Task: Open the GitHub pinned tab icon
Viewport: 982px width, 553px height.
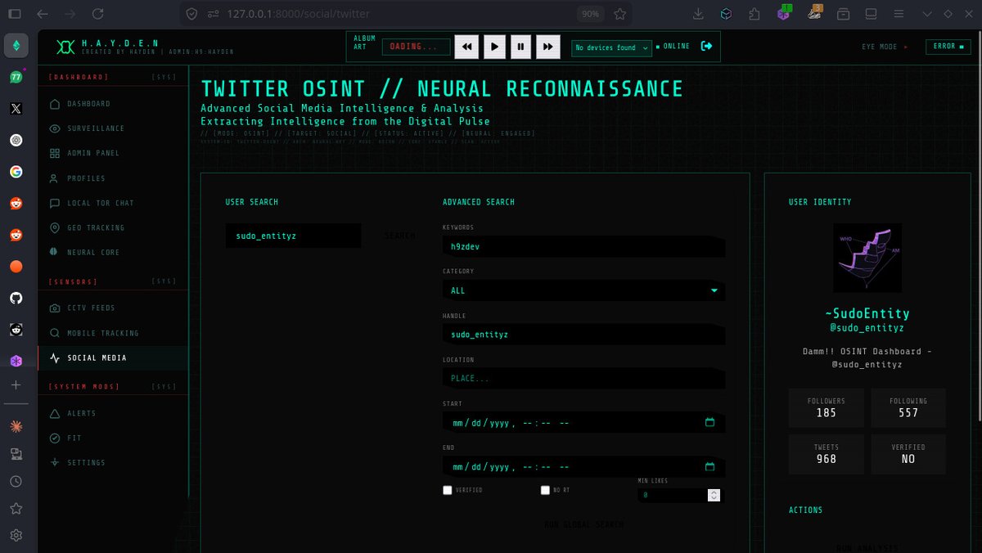Action: (x=16, y=299)
